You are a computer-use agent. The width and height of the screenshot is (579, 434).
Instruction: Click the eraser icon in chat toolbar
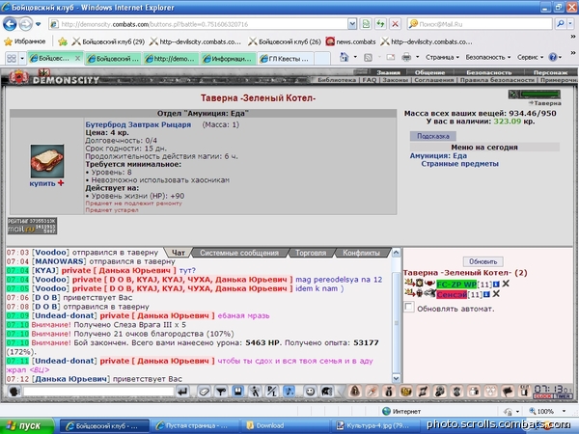coord(204,392)
